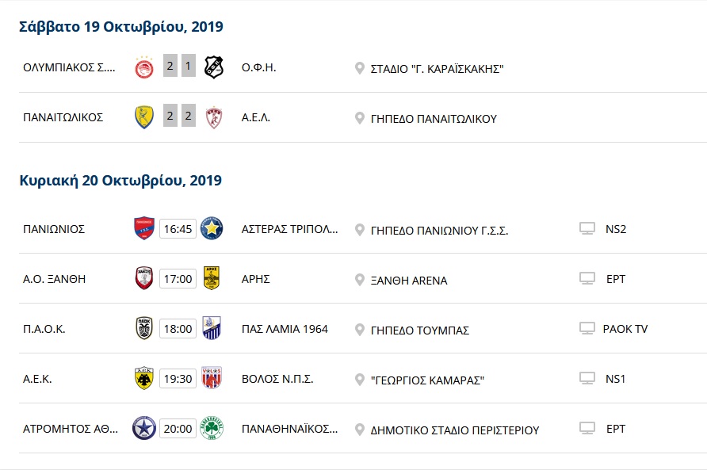This screenshot has height=470, width=707.
Task: Click the ΒΟΛΟΣ Ν.Π.Σ. team name
Action: 277,379
